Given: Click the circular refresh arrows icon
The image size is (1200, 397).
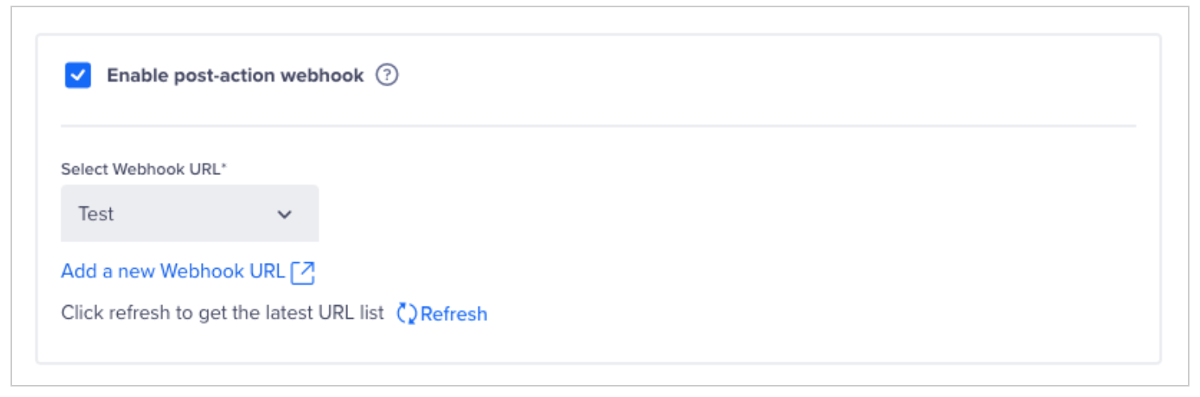Looking at the screenshot, I should coord(406,314).
